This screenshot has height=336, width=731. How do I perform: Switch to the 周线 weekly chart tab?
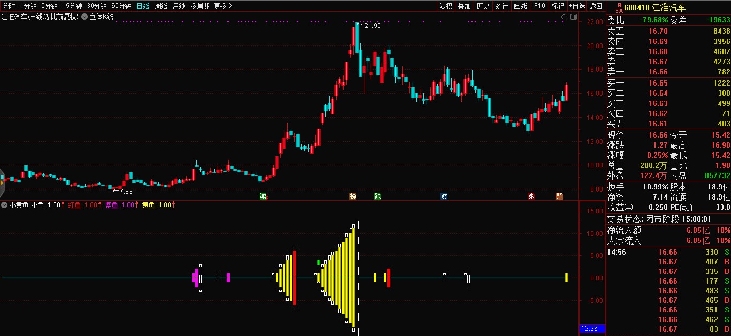[x=161, y=6]
